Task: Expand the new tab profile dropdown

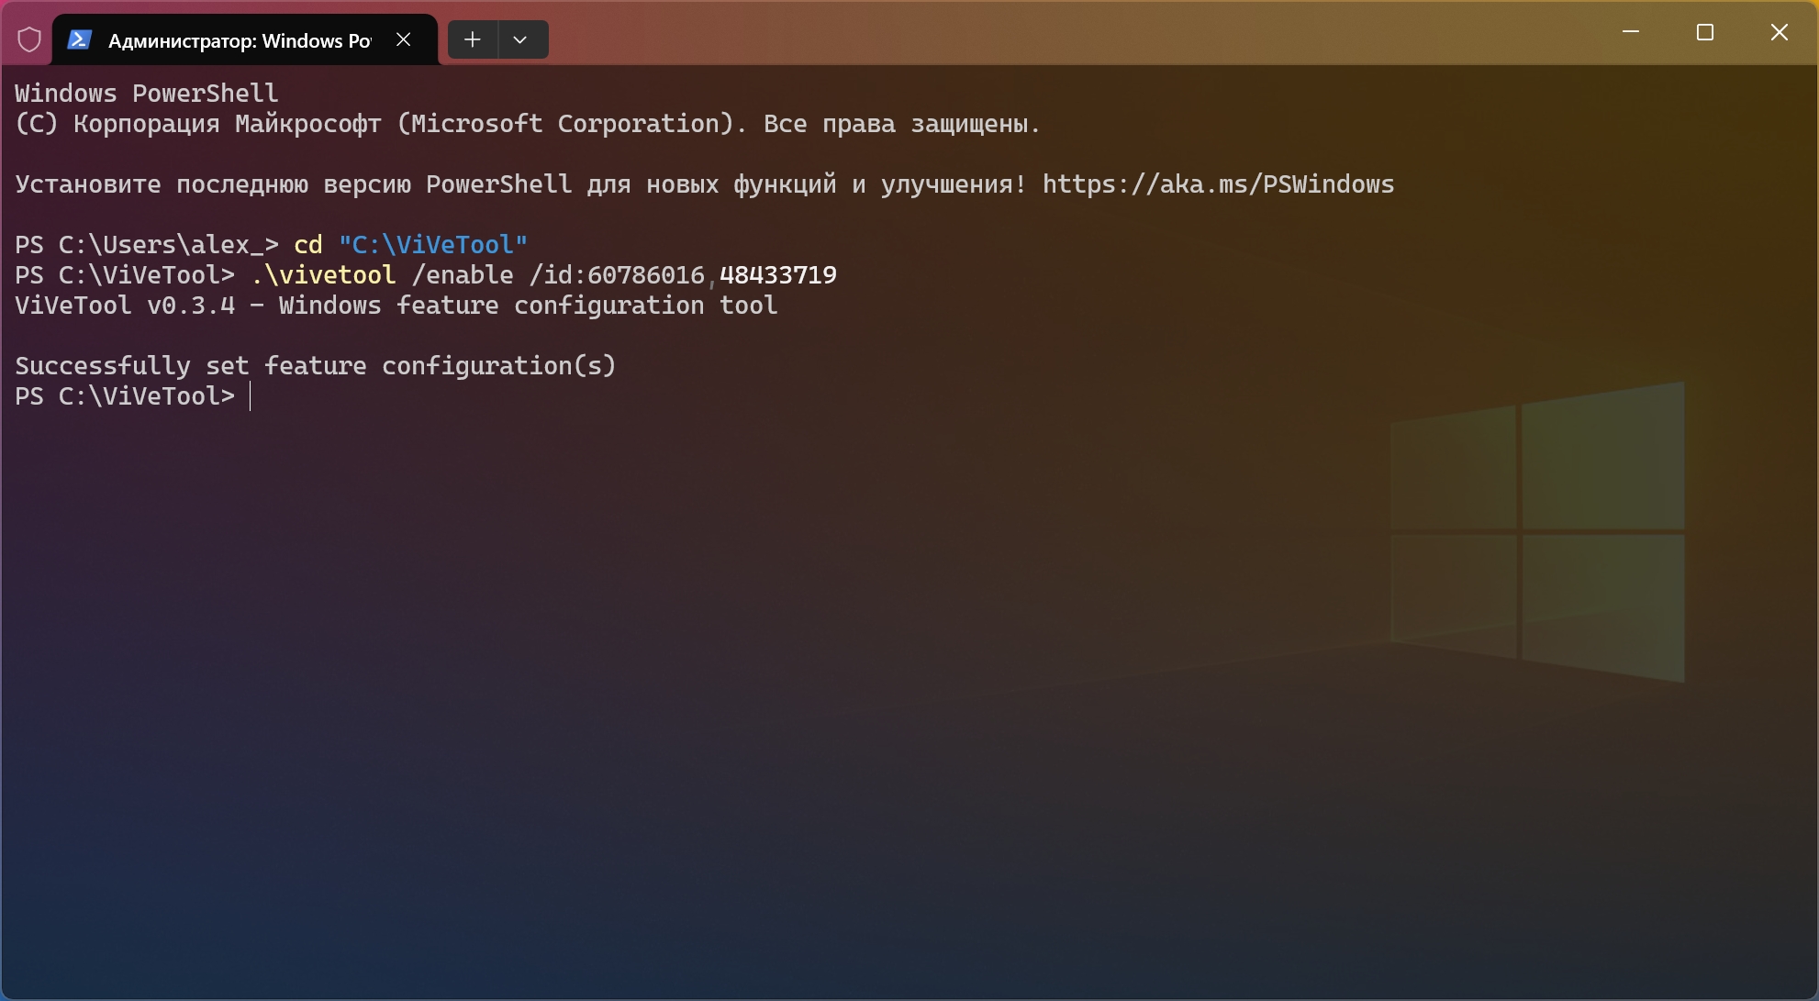Action: (520, 39)
